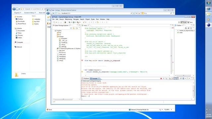The height and width of the screenshot is (119, 212).
Task: Select the templates folder in tree
Action: click(x=63, y=39)
